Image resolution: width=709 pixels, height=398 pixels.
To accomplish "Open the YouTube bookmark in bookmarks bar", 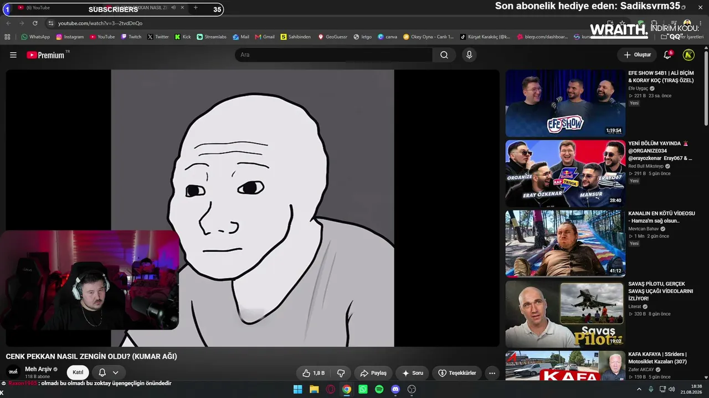I will click(x=102, y=37).
